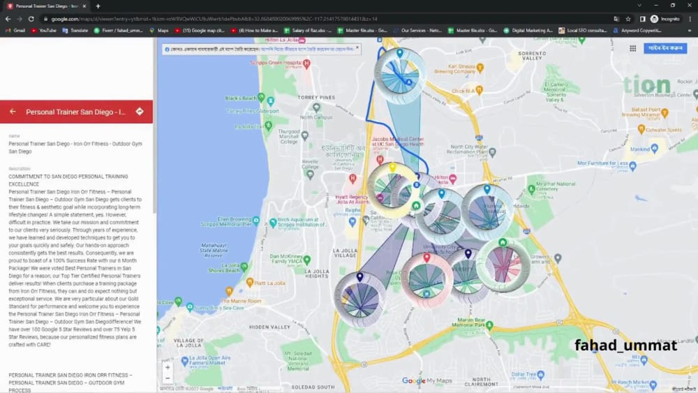This screenshot has width=698, height=393.
Task: Open Hilton La Jolla hotel marker at top
Action: 302,40
